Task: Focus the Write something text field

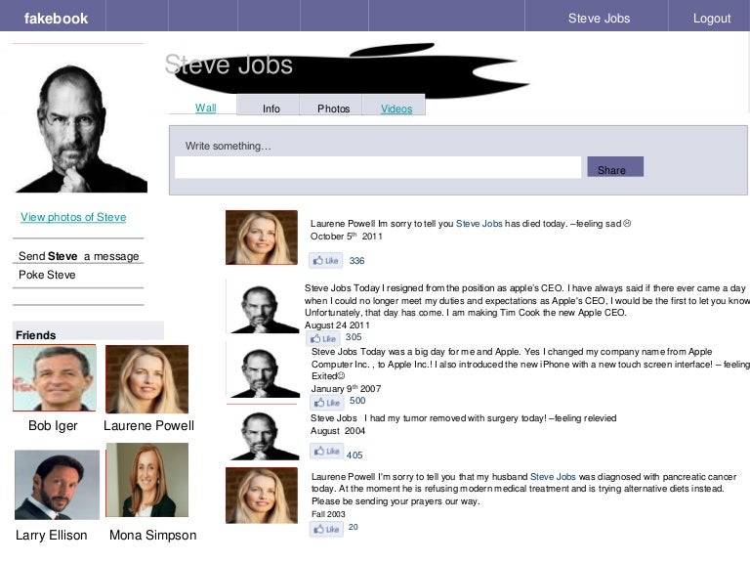Action: (377, 168)
